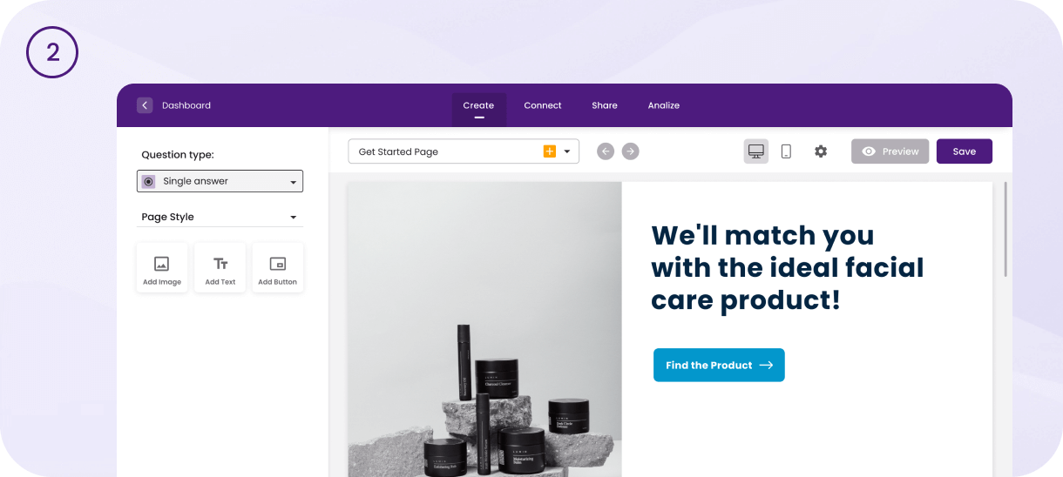Insert text using Add Text tile

coord(220,267)
